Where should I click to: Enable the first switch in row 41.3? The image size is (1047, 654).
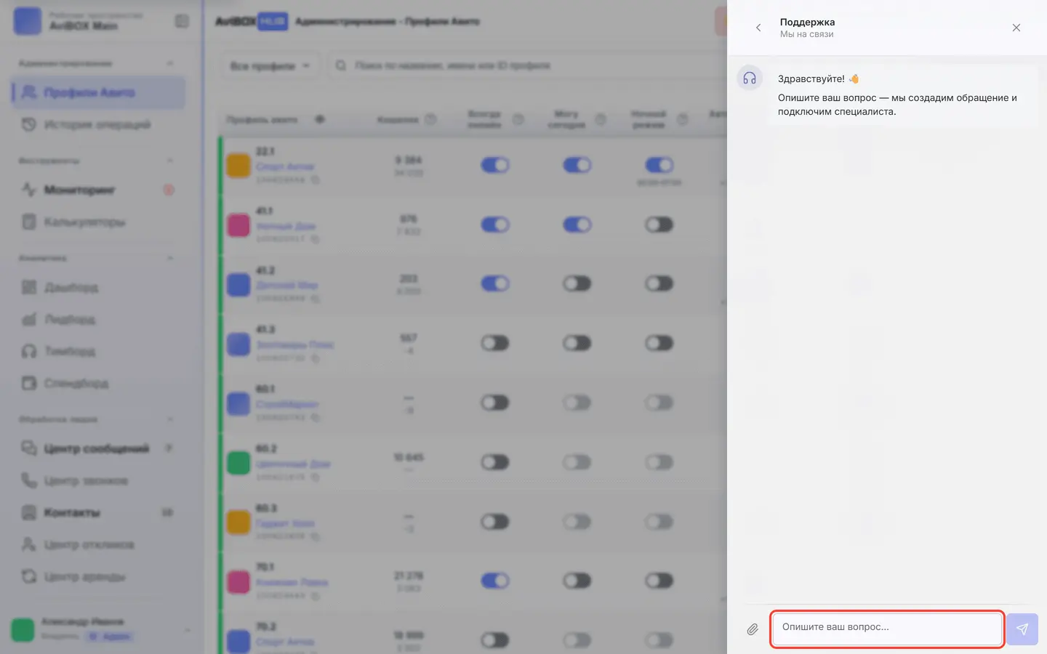point(495,343)
